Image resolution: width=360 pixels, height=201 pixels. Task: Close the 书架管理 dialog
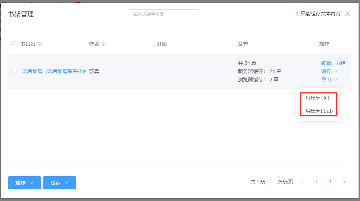347,14
